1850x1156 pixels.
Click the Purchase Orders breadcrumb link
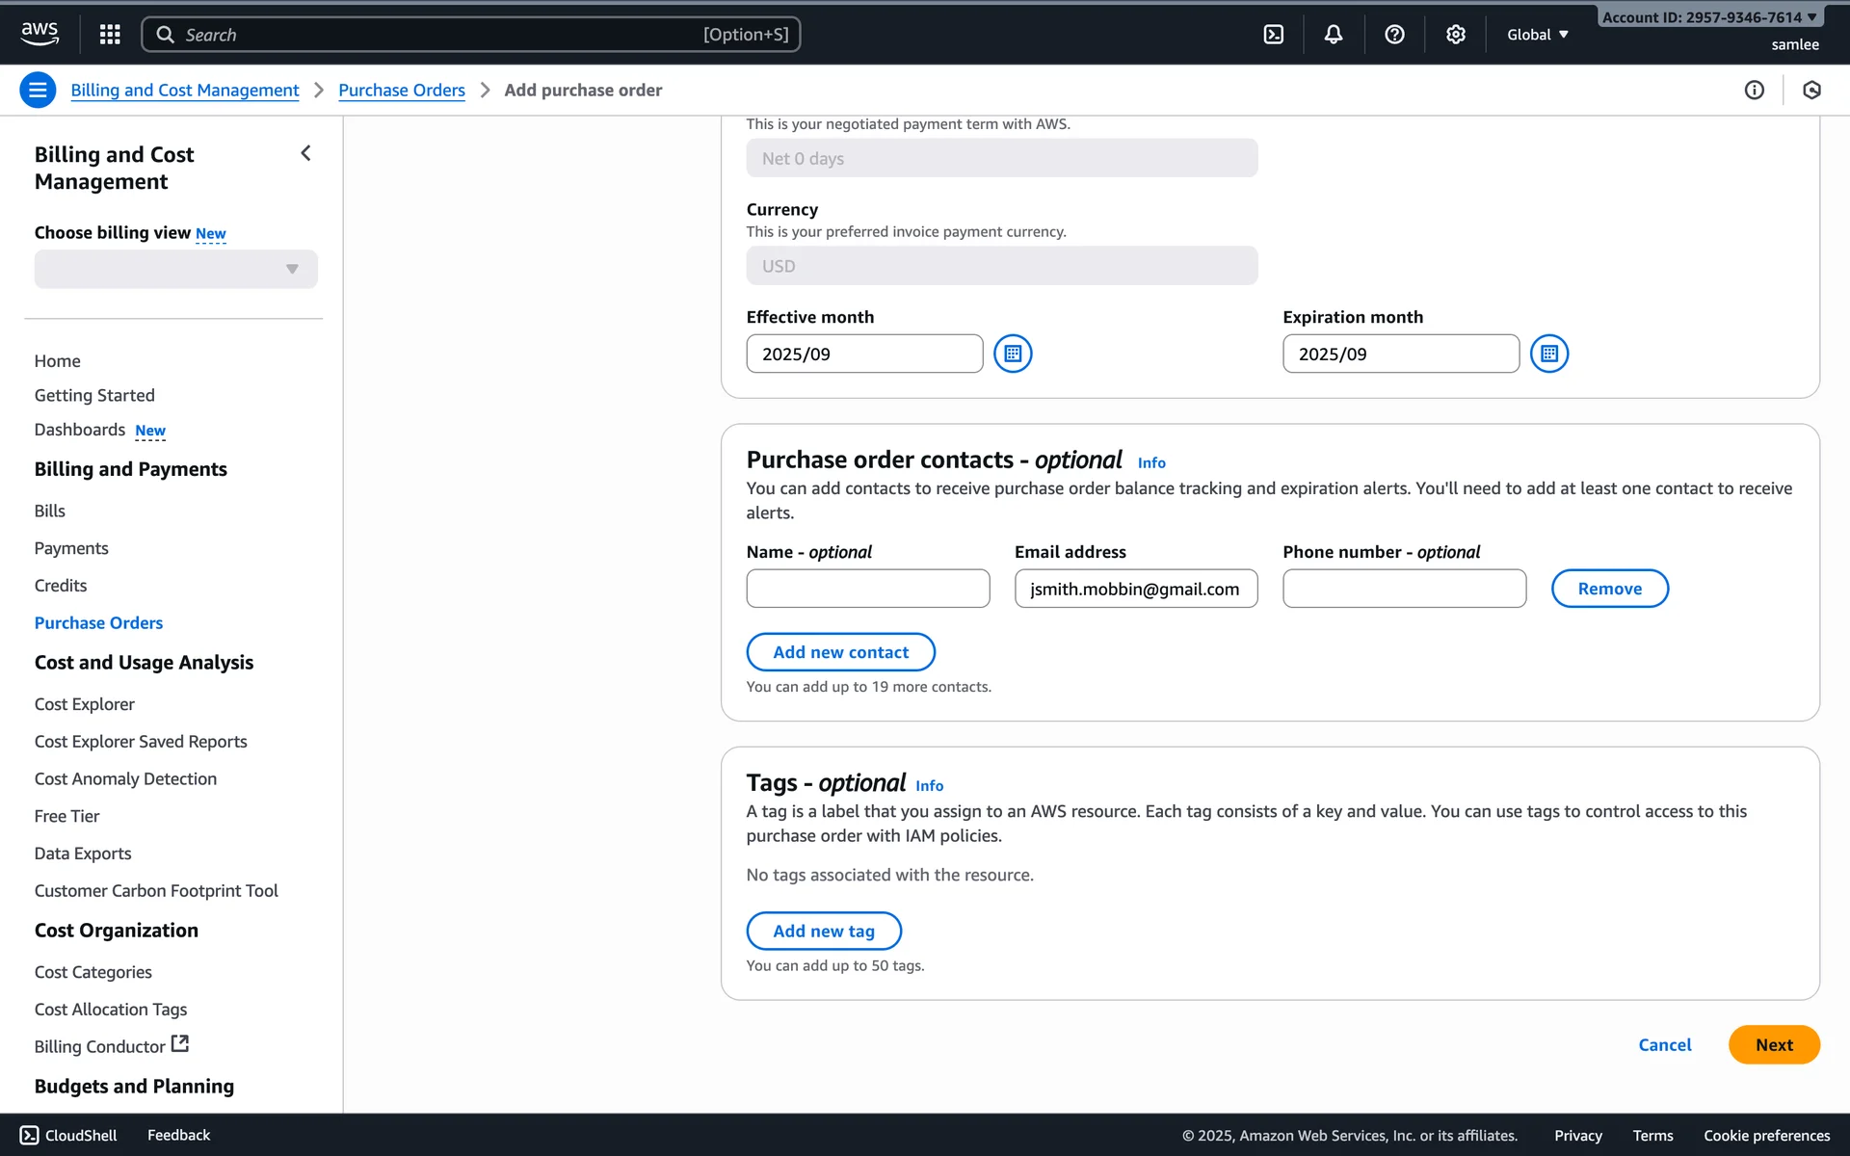point(401,90)
